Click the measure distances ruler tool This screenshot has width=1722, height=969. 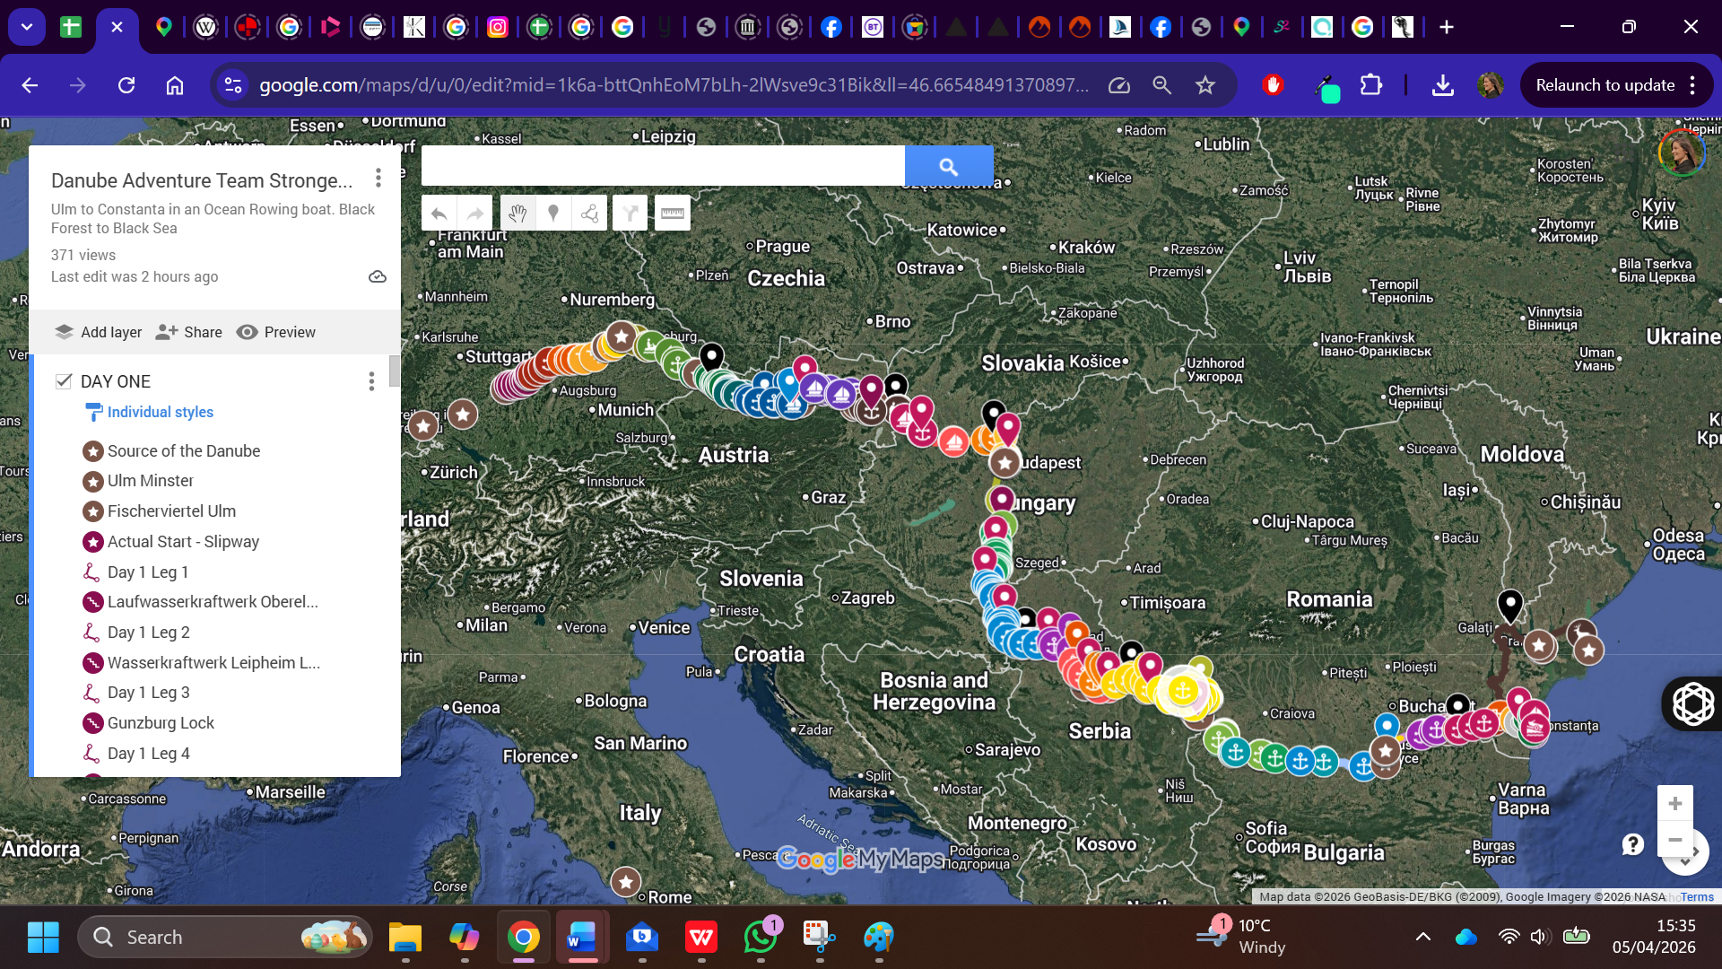(x=672, y=214)
